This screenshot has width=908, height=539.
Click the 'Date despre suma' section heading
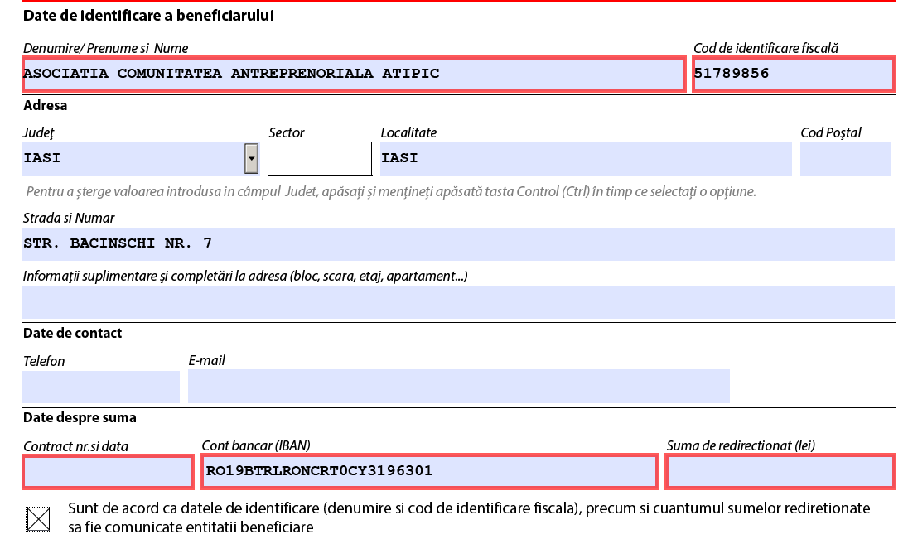(x=80, y=417)
